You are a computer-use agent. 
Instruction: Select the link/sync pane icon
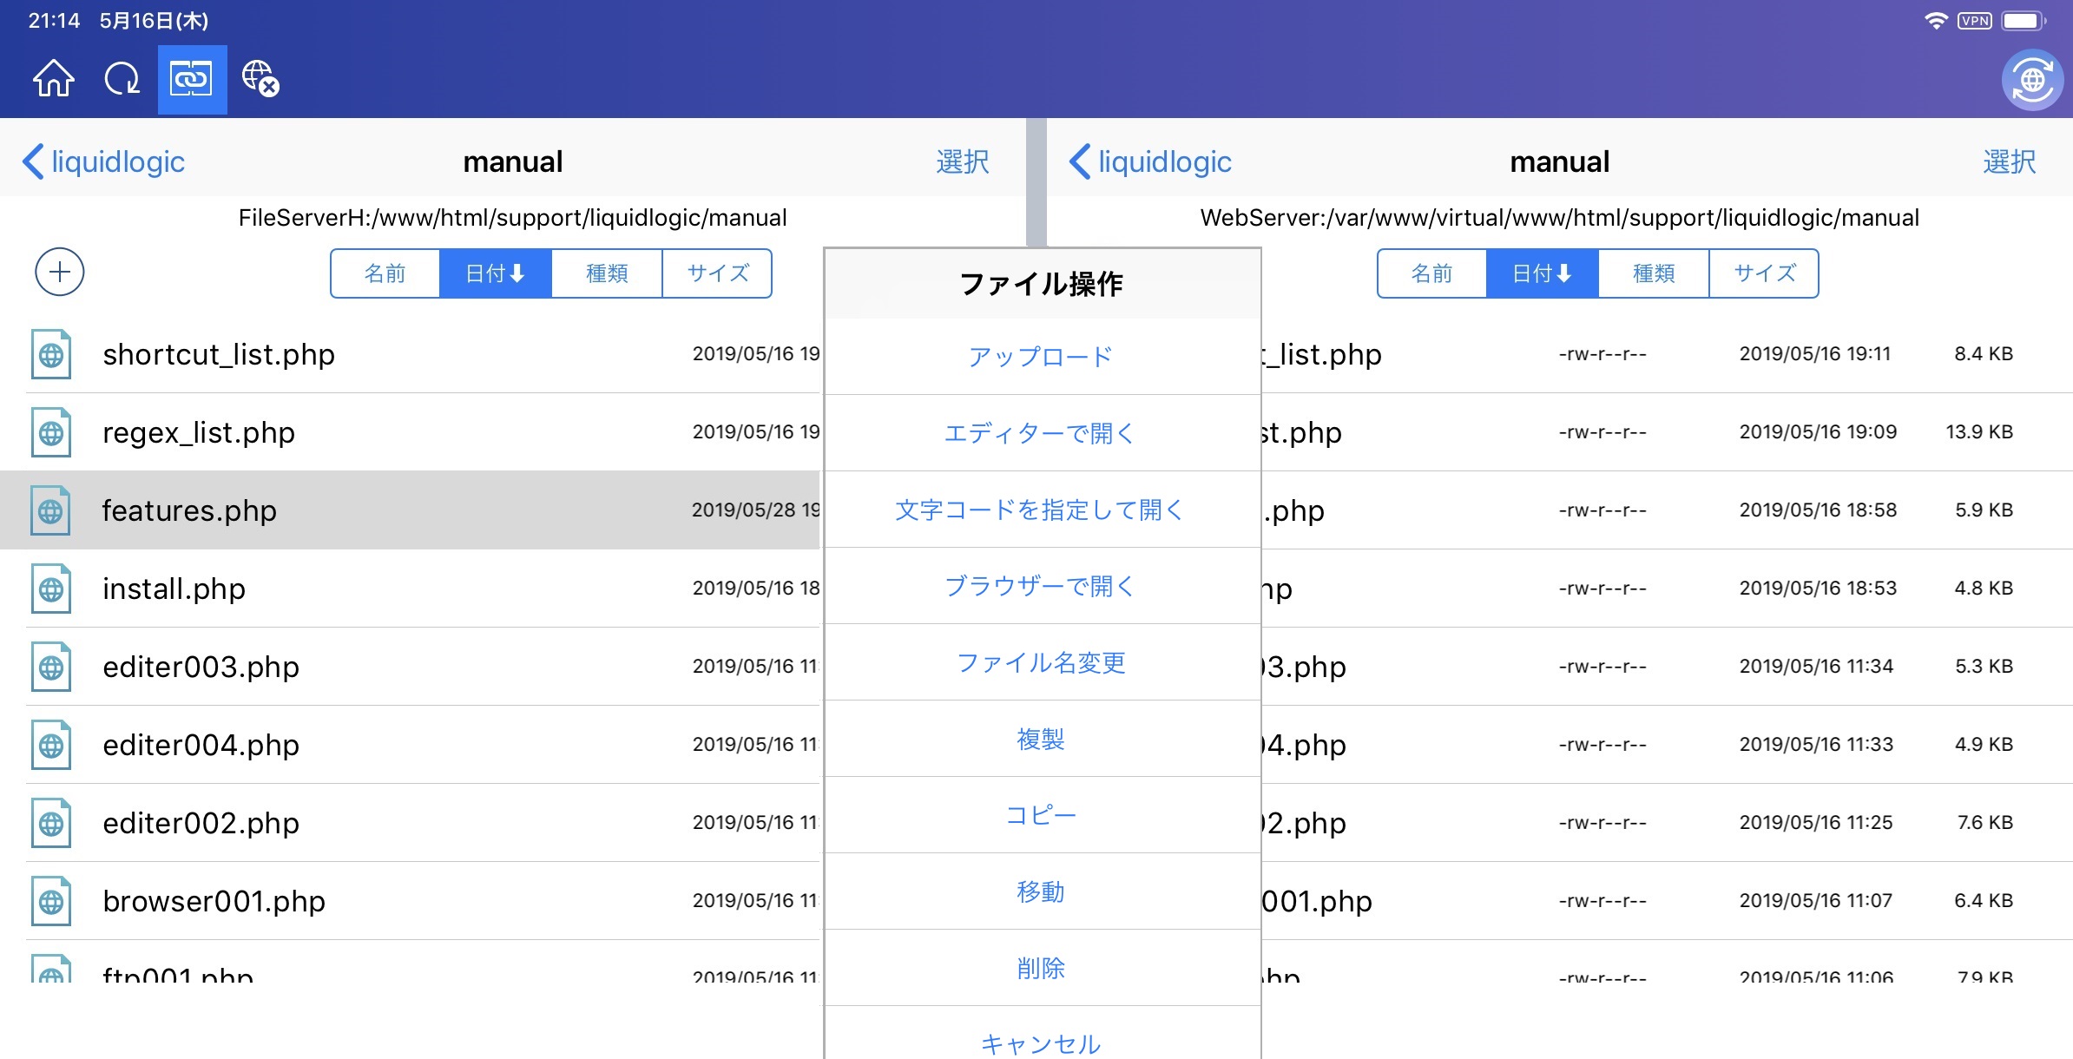point(192,79)
